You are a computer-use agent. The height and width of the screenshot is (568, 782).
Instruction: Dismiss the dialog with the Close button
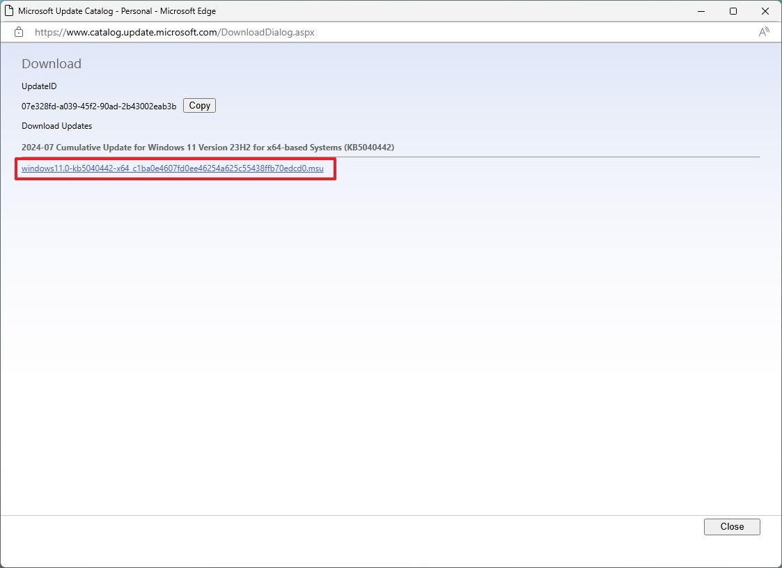[732, 526]
